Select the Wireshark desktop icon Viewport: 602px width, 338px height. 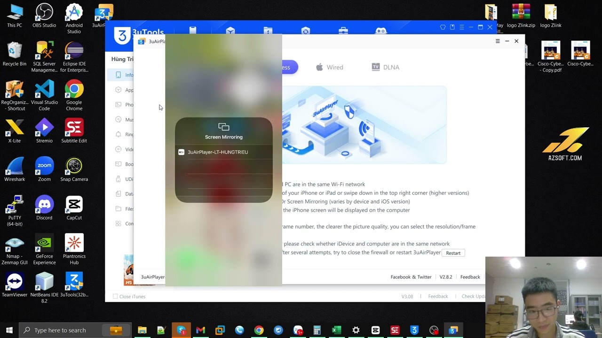coord(15,169)
